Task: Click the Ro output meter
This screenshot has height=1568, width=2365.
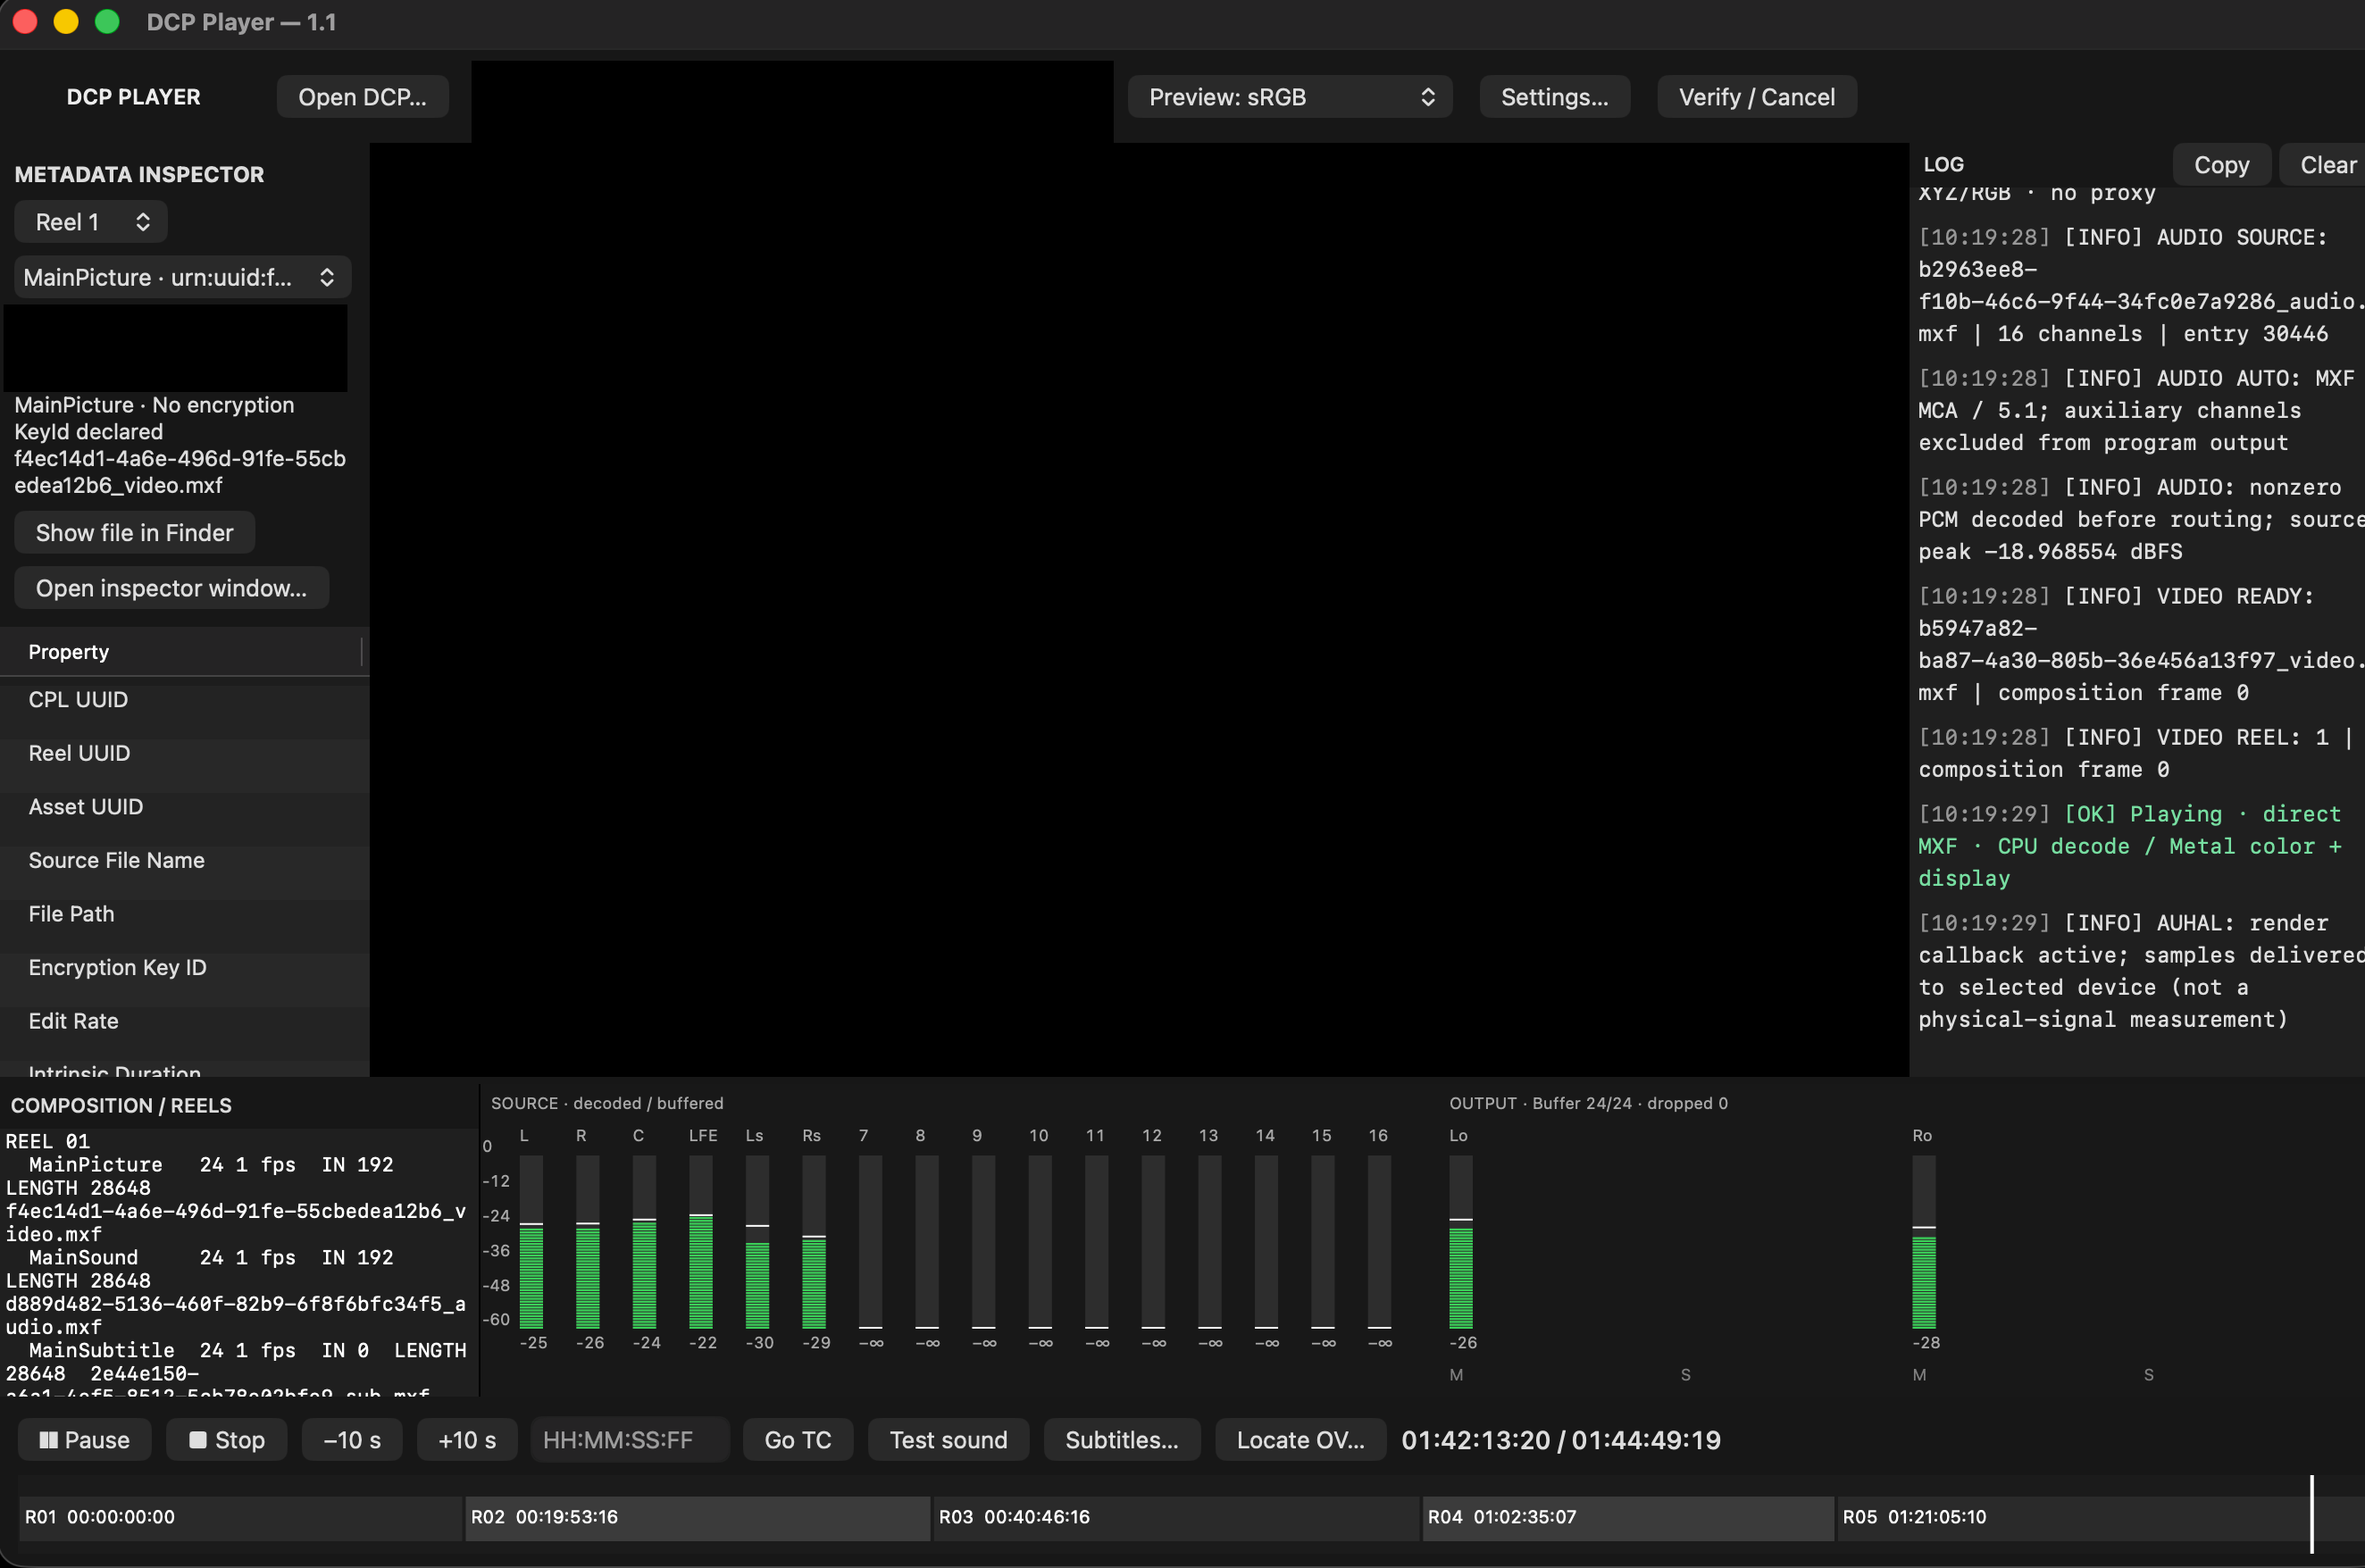Action: pos(1924,1242)
